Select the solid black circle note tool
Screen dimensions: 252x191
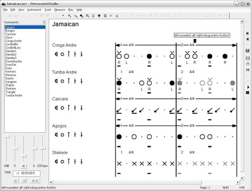click(81, 16)
